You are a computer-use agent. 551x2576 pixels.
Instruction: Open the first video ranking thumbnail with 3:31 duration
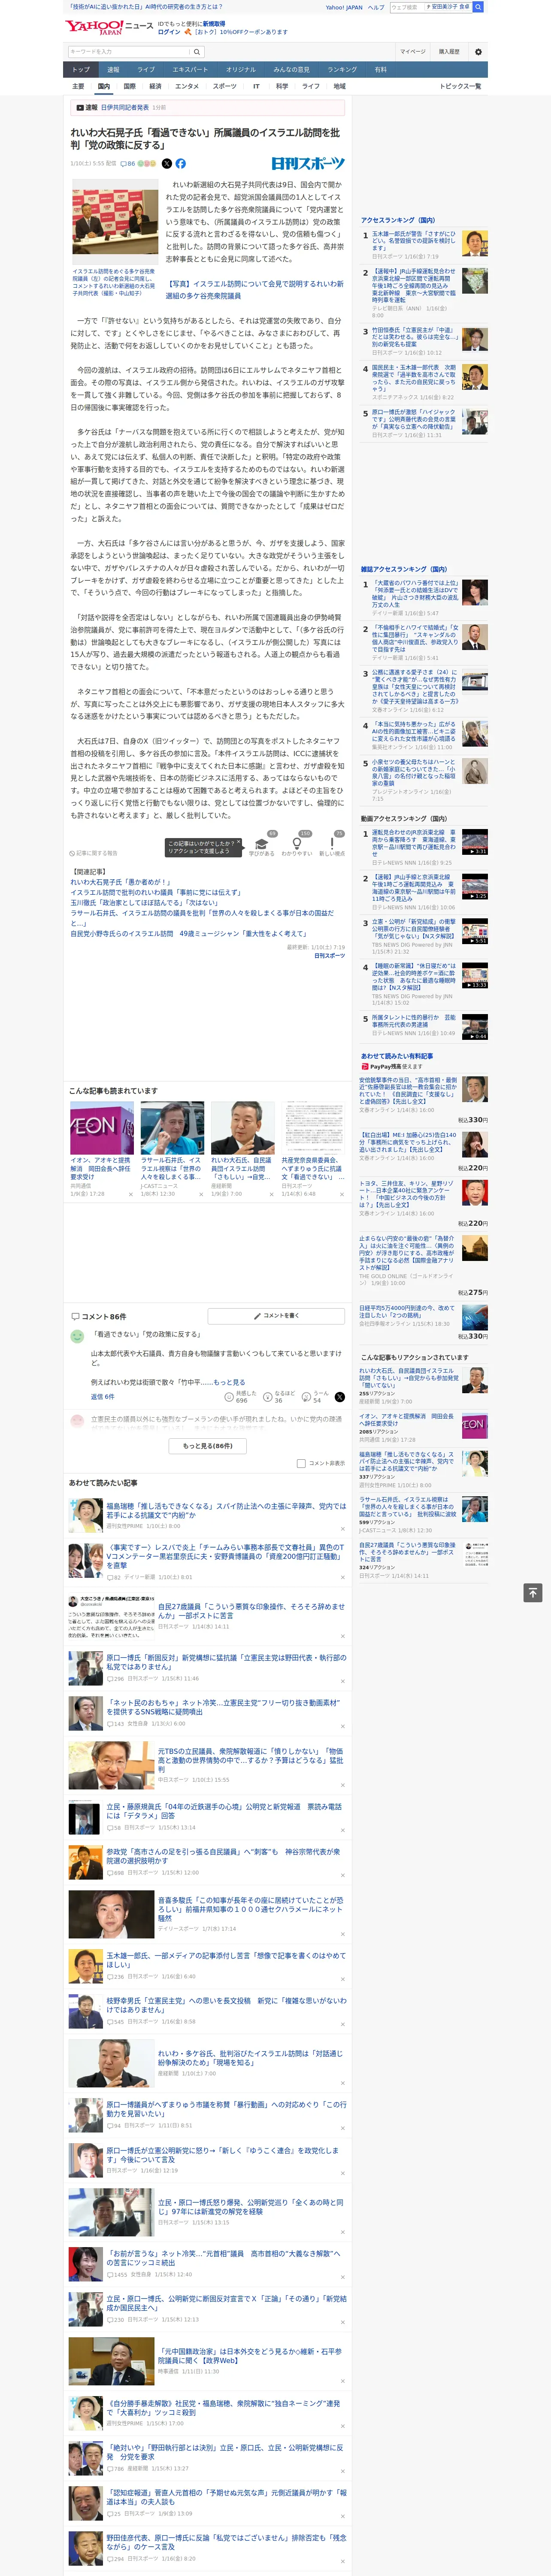(475, 841)
